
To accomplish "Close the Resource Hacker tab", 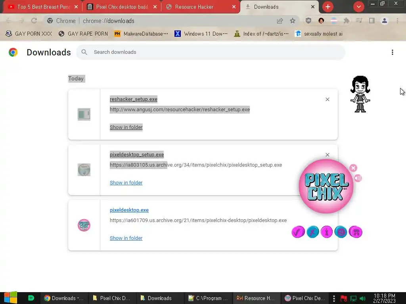I will (x=234, y=7).
